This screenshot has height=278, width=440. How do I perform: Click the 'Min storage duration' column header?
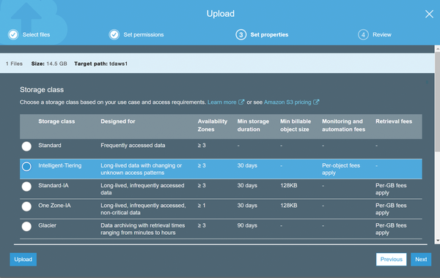point(253,125)
